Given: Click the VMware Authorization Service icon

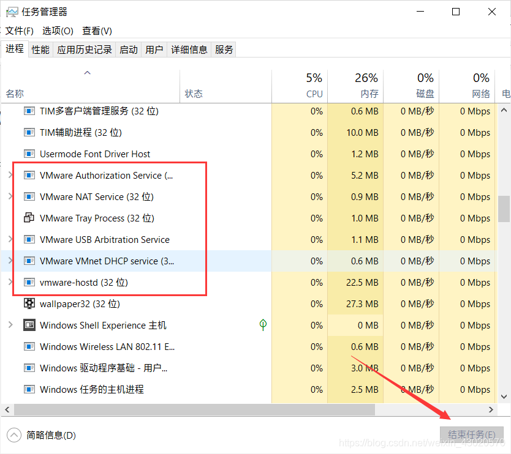Looking at the screenshot, I should pyautogui.click(x=29, y=176).
